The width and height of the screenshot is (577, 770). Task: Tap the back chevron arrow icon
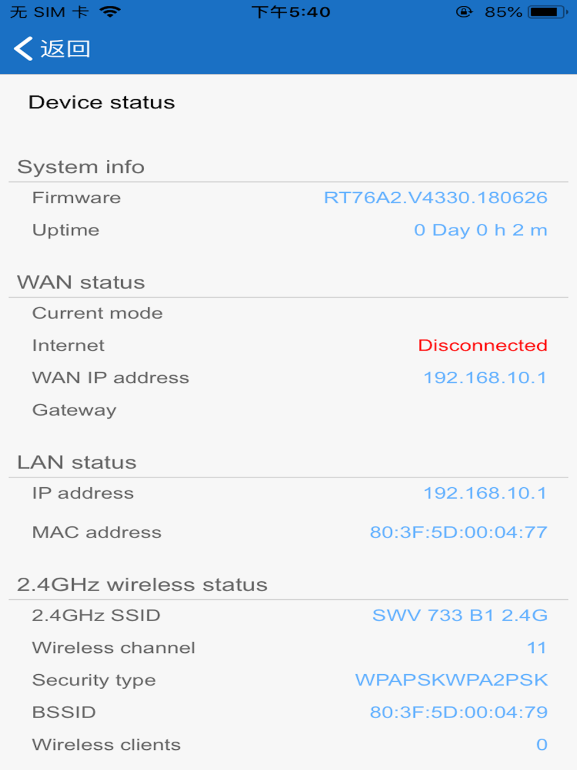(x=23, y=49)
